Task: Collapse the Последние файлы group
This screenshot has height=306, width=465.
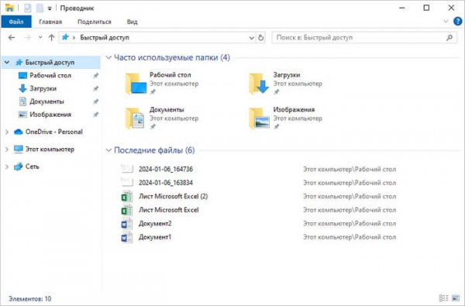Action: coord(108,150)
